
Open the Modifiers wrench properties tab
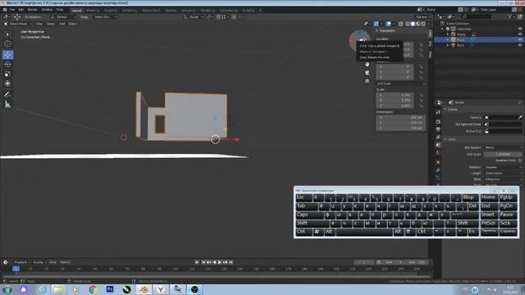pyautogui.click(x=438, y=170)
